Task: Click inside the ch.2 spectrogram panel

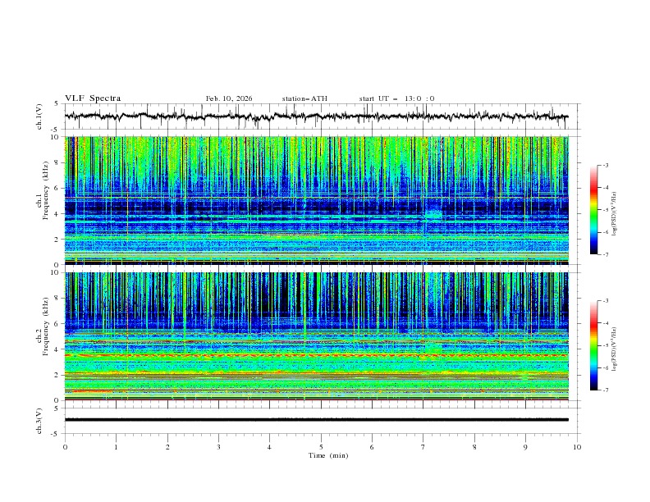Action: coord(316,336)
